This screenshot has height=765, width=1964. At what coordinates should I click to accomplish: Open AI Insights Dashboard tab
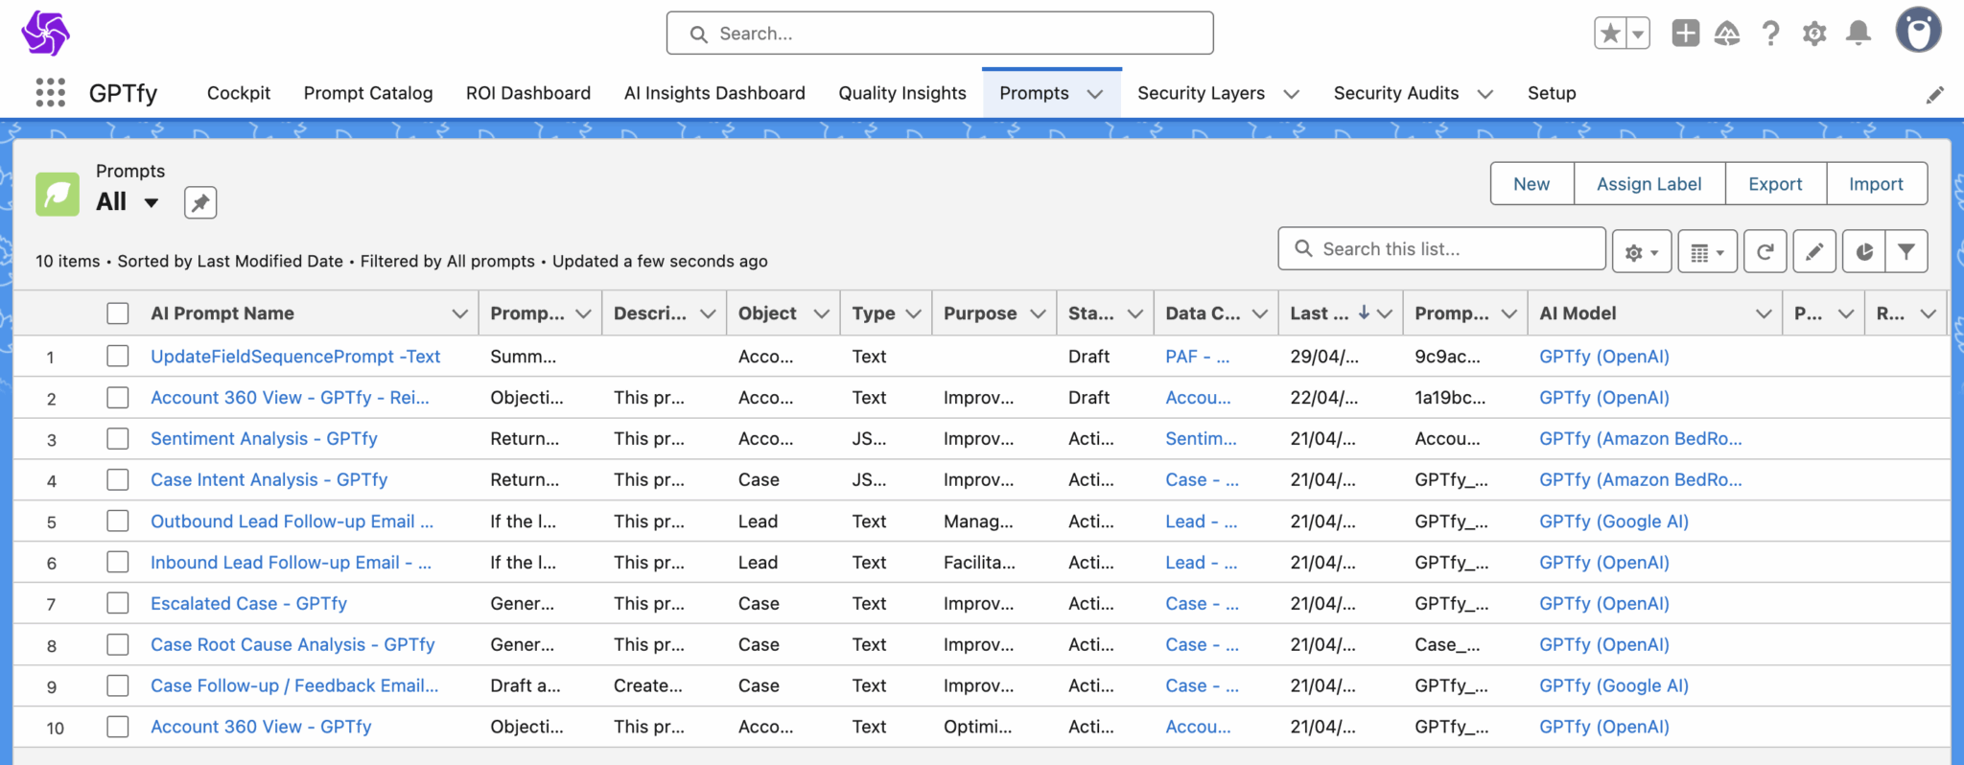[x=714, y=93]
